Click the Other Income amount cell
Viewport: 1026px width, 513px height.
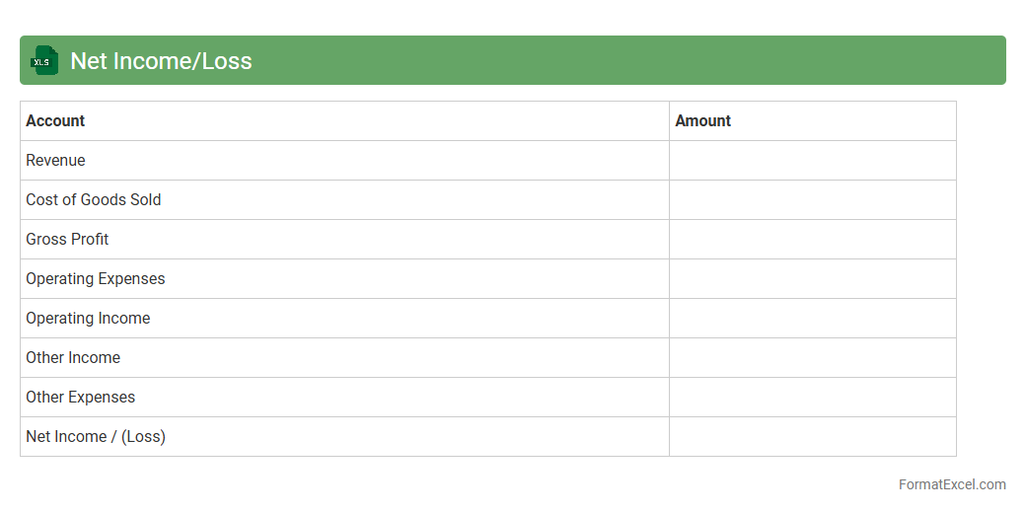[x=812, y=358]
